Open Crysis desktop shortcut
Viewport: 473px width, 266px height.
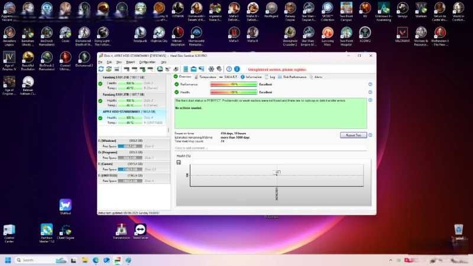[x=66, y=35]
